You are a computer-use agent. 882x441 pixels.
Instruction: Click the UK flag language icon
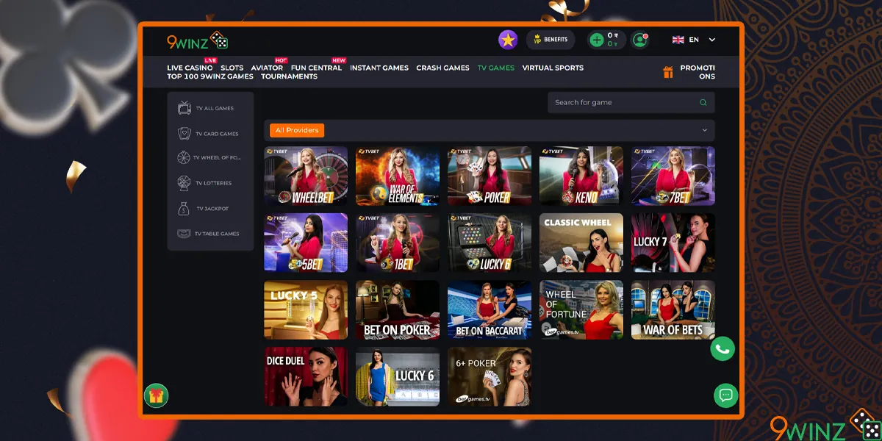tap(678, 40)
